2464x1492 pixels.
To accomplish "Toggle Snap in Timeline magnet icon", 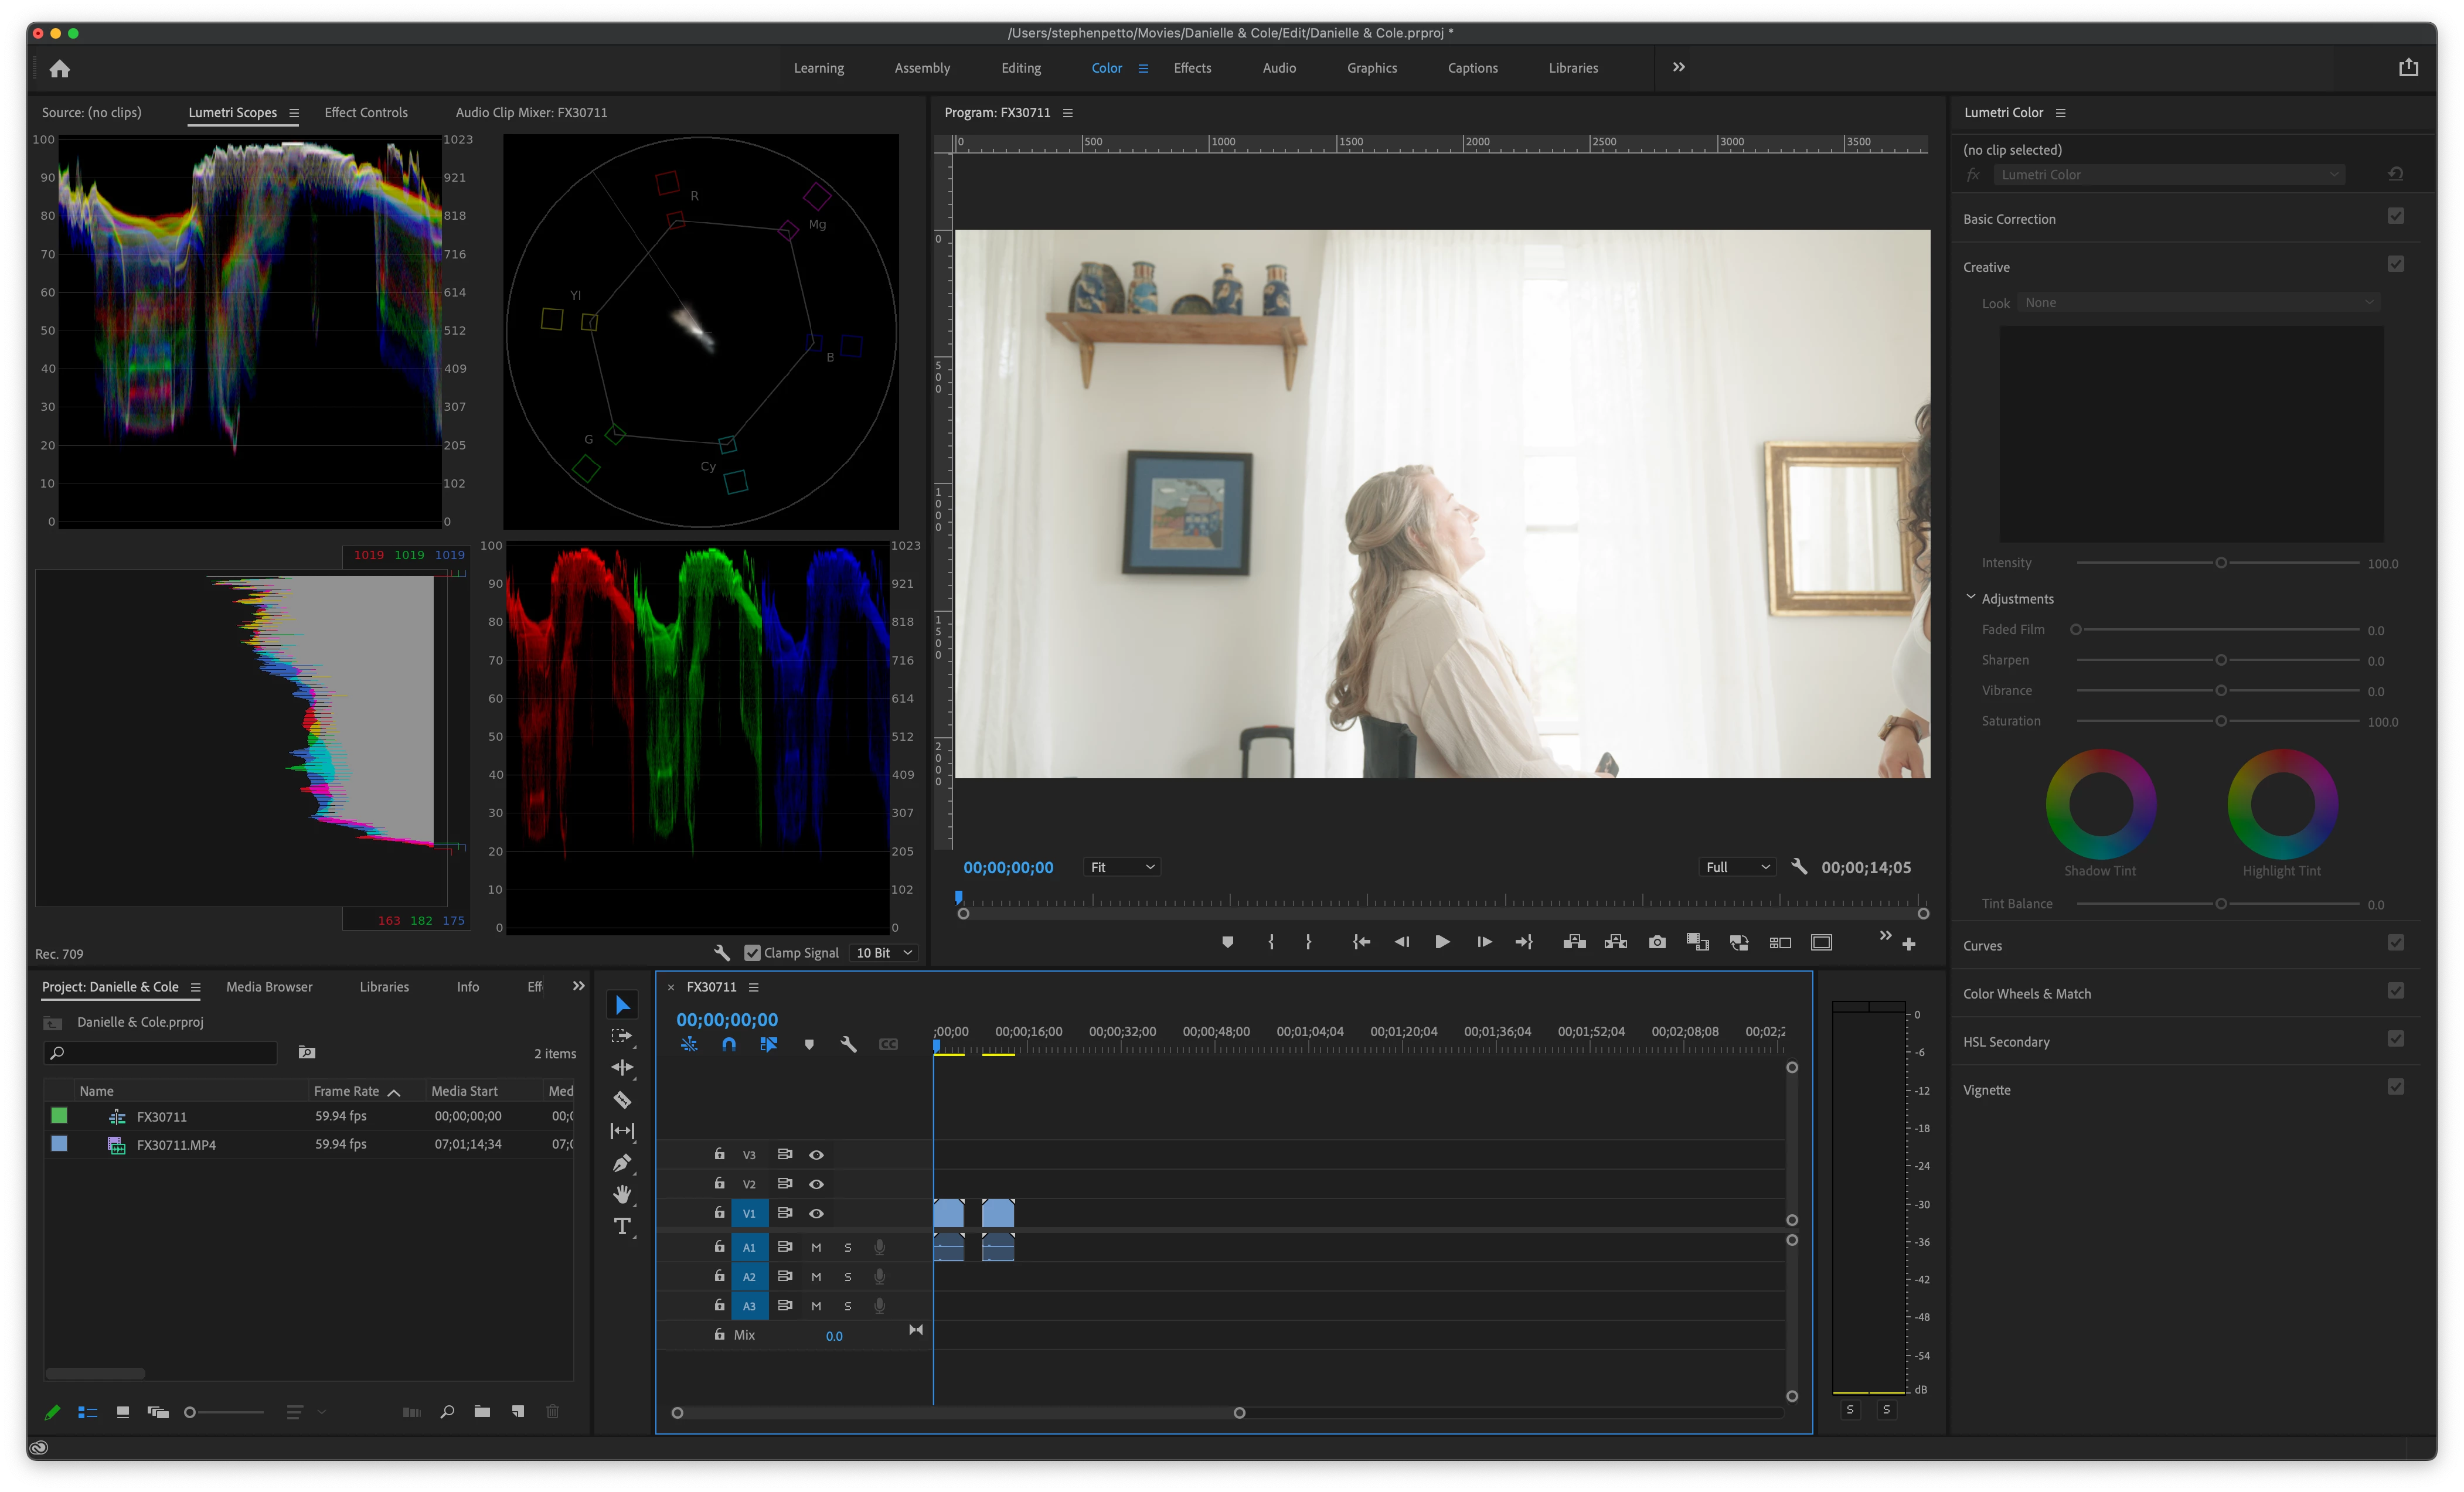I will pyautogui.click(x=729, y=1044).
